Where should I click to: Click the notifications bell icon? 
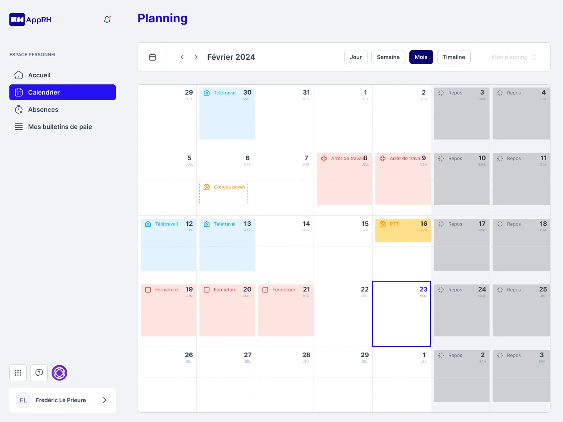(x=107, y=19)
